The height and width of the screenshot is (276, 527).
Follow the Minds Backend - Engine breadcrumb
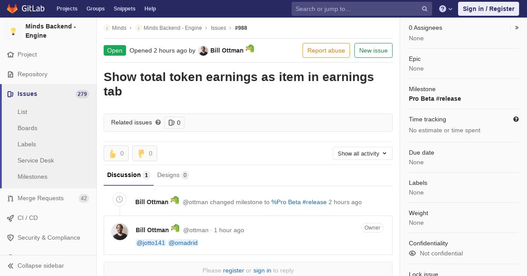(x=173, y=28)
